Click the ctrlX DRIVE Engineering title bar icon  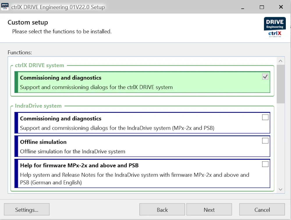5,7
